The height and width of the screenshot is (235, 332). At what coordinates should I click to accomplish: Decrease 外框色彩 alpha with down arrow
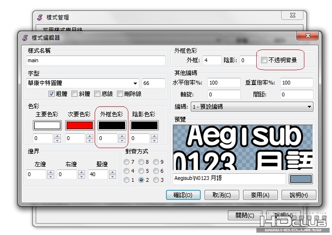122,141
